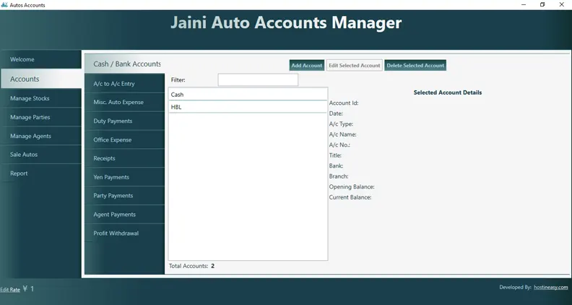Image resolution: width=572 pixels, height=305 pixels.
Task: Open Yen Payments submenu item
Action: tap(124, 177)
